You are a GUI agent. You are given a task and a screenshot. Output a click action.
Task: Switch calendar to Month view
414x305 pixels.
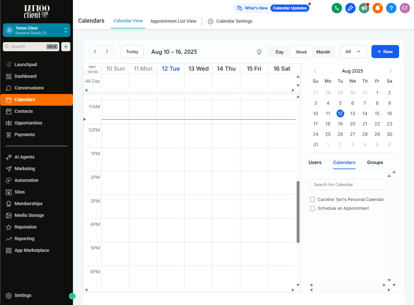coord(323,52)
